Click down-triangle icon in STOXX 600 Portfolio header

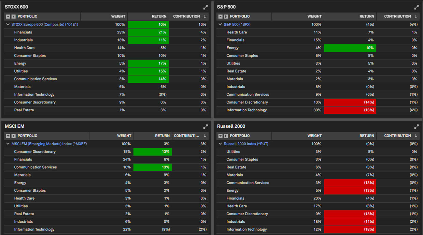pos(8,16)
